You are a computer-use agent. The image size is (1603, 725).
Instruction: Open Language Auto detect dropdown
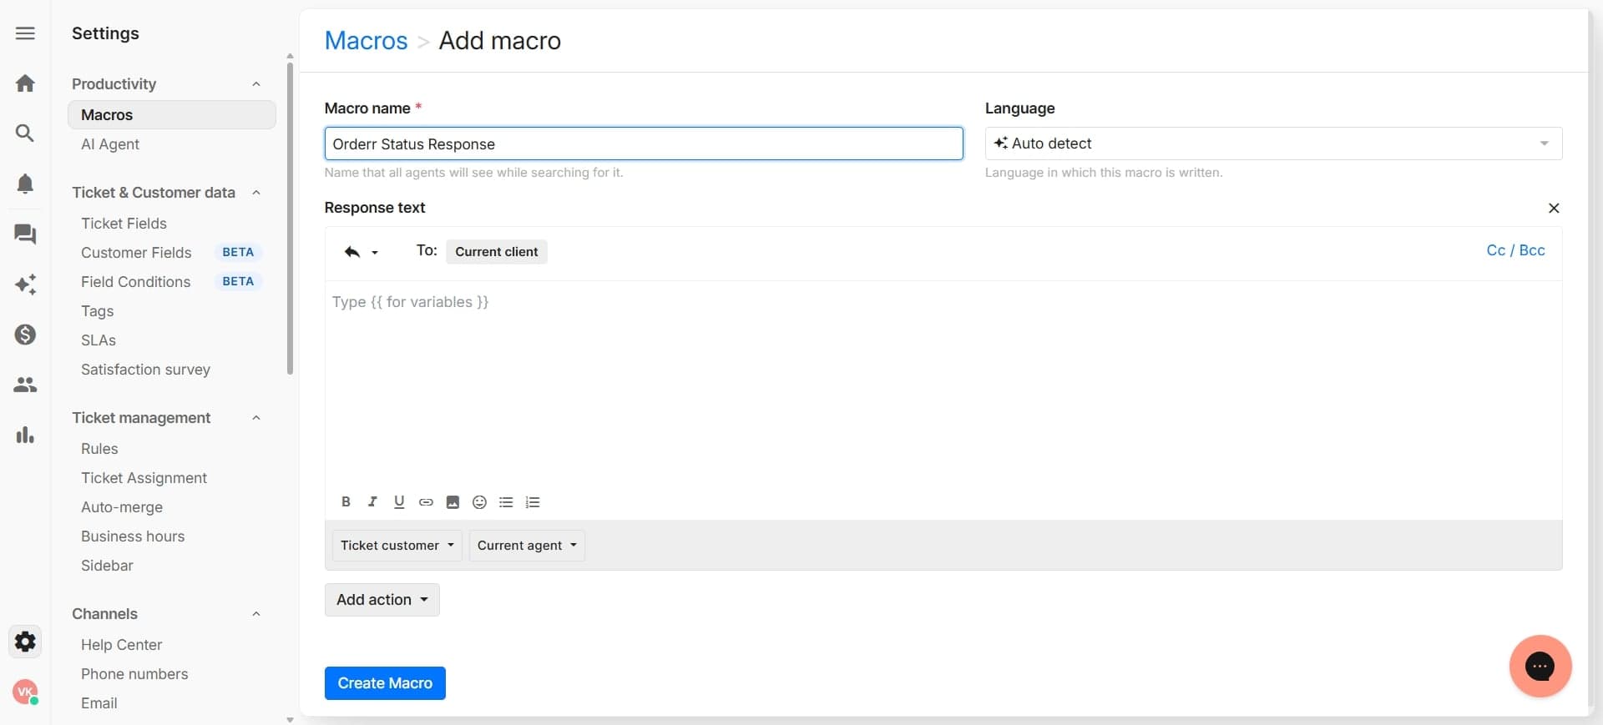pyautogui.click(x=1273, y=143)
